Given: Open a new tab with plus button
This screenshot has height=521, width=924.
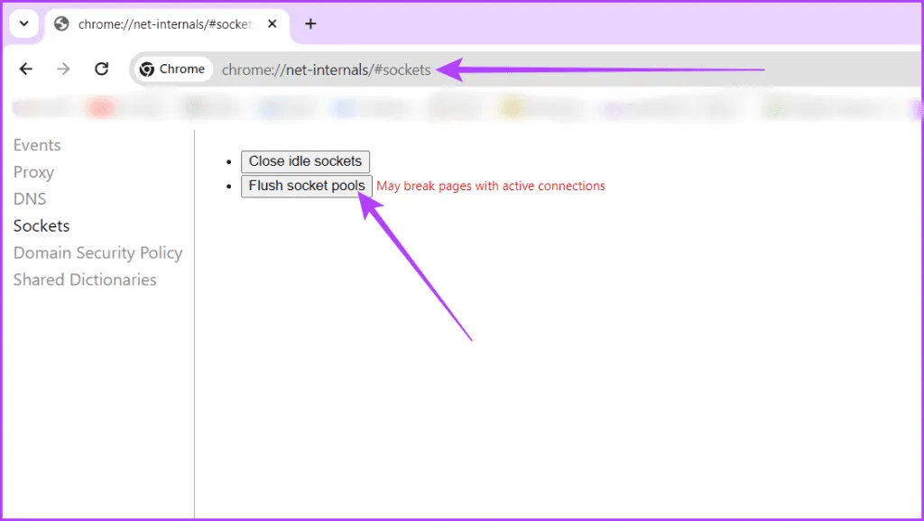Looking at the screenshot, I should tap(310, 24).
